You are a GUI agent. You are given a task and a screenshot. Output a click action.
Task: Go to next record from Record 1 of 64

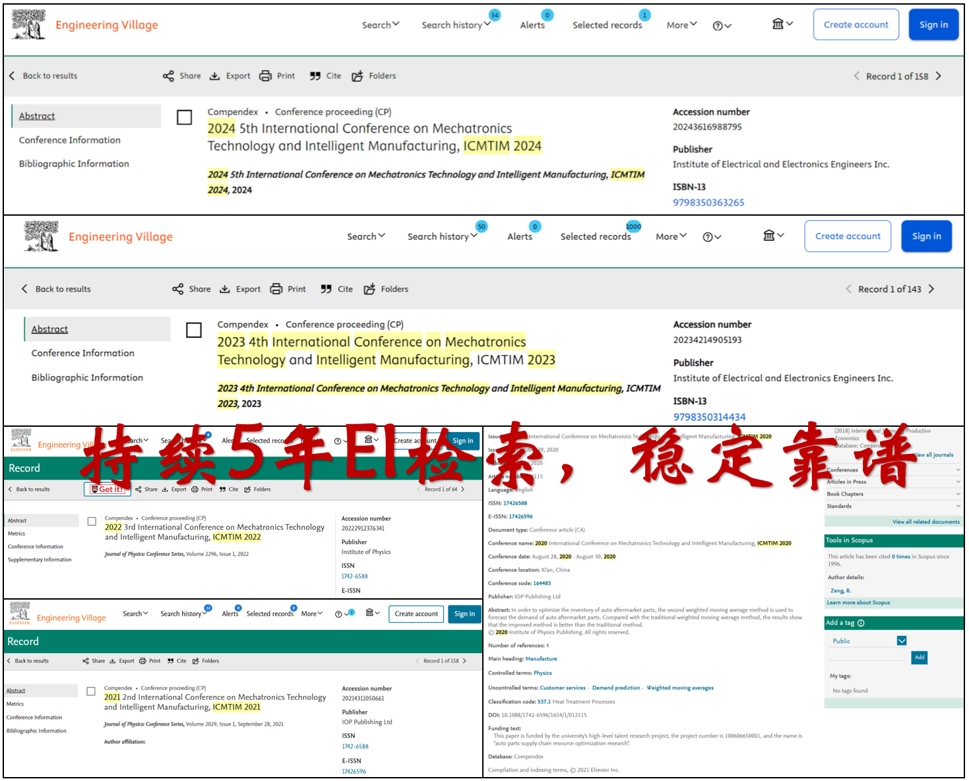(462, 489)
